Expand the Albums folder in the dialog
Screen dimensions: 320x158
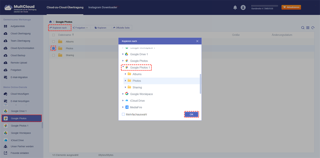pyautogui.click(x=125, y=74)
